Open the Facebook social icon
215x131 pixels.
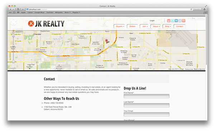[180, 21]
